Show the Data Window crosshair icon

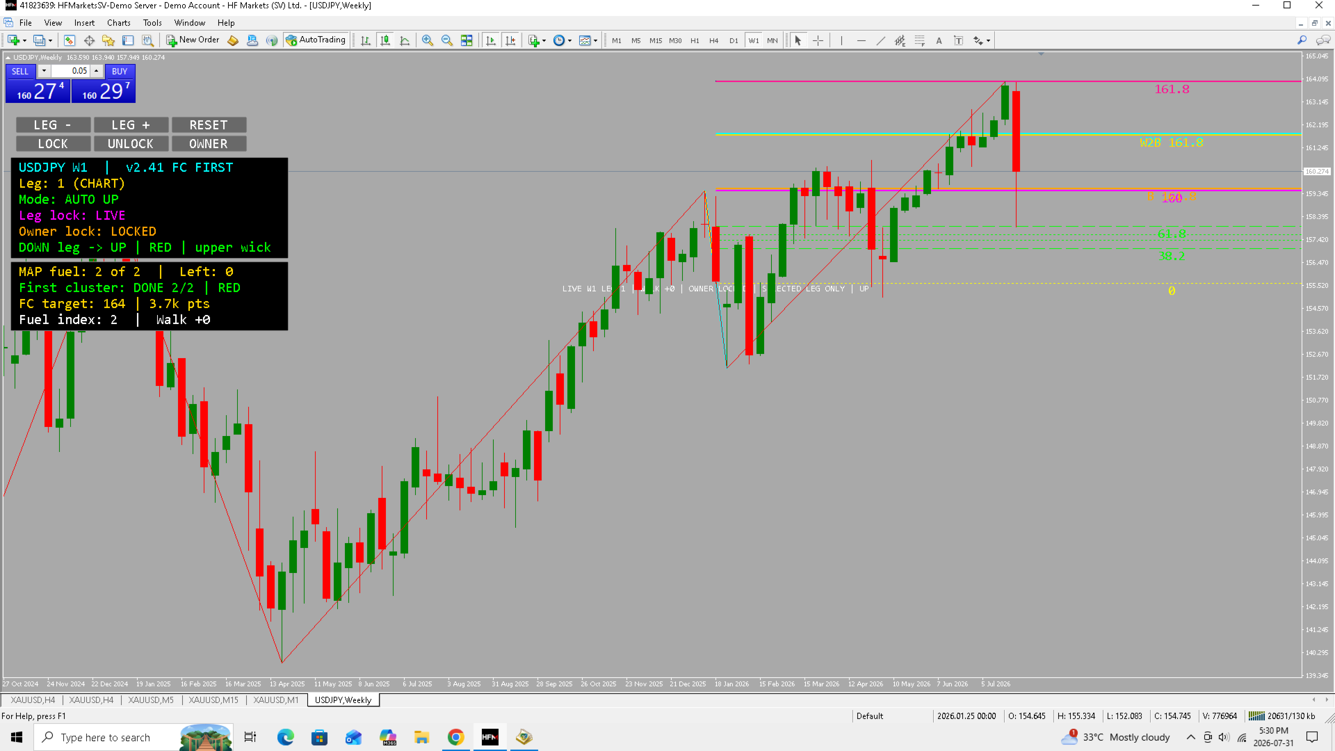(89, 40)
